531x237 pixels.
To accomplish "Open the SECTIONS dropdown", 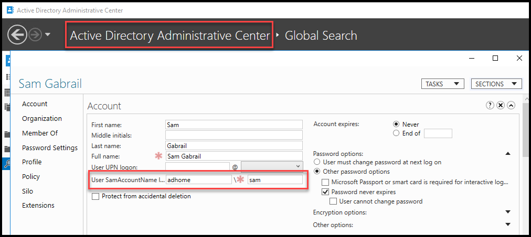I will coord(496,84).
